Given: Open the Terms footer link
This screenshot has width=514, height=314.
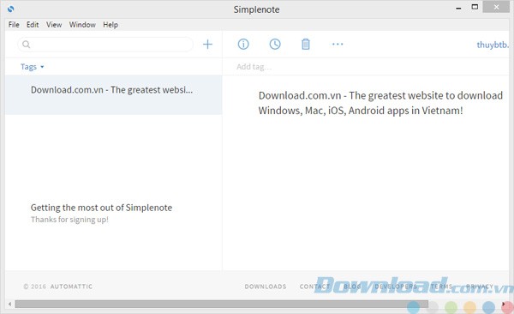Looking at the screenshot, I should pos(441,287).
